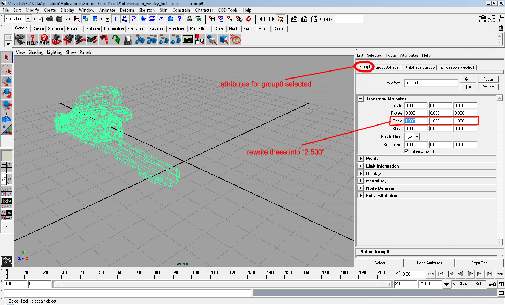The width and height of the screenshot is (505, 305).
Task: Collapse the Transform Attributes section
Action: 361,99
